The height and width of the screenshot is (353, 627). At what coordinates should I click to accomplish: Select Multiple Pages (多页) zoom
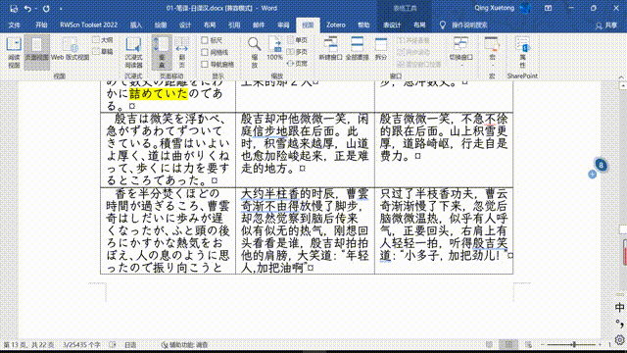(298, 52)
